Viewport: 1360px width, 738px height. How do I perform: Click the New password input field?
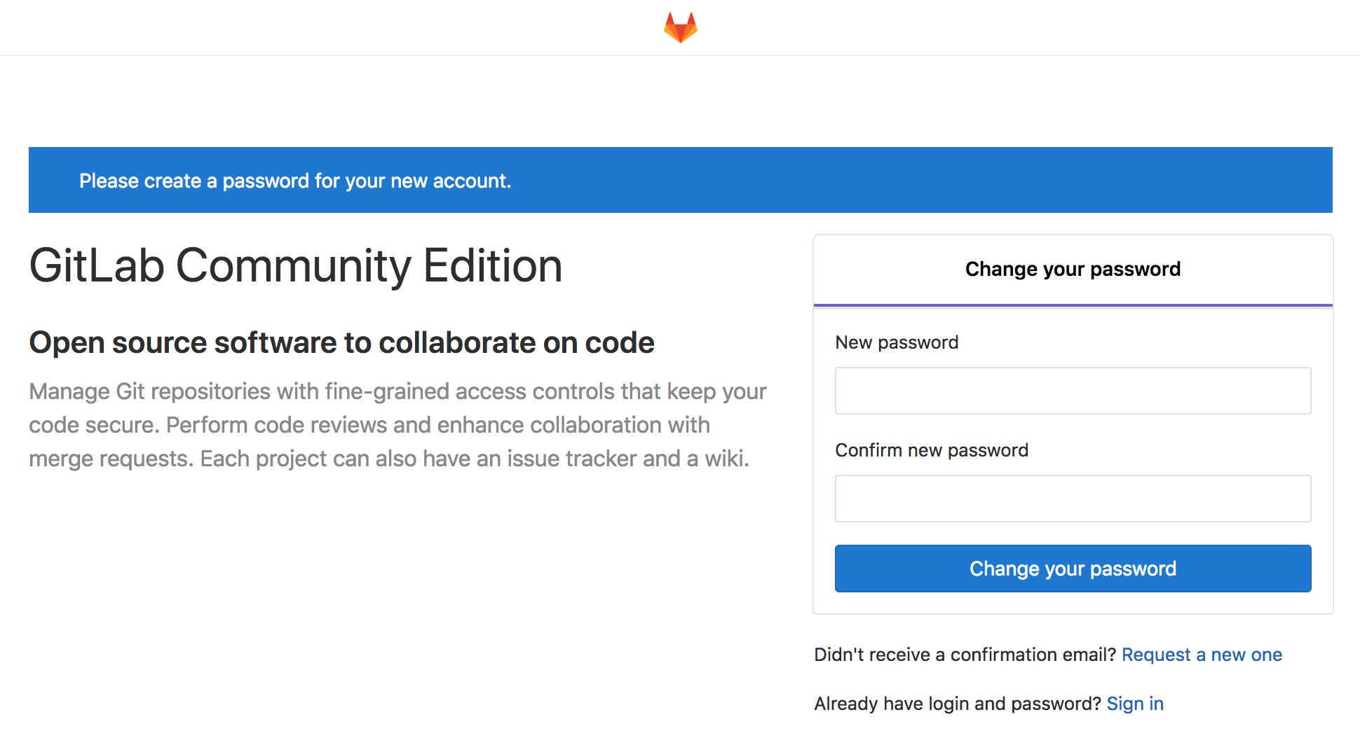pos(1072,390)
